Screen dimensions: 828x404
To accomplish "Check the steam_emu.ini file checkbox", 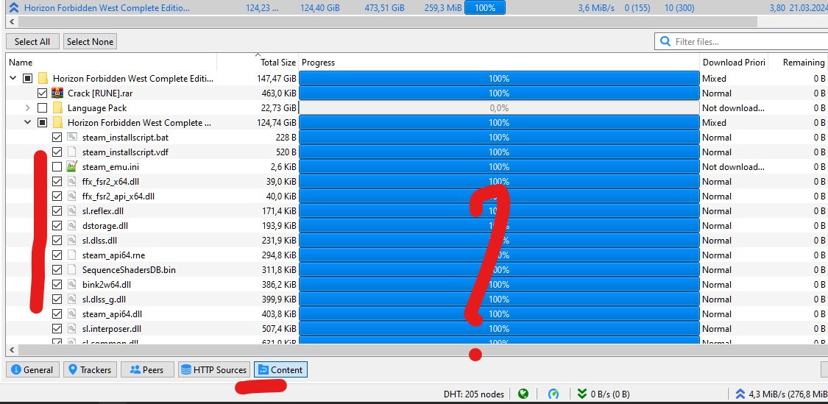I will [x=57, y=167].
